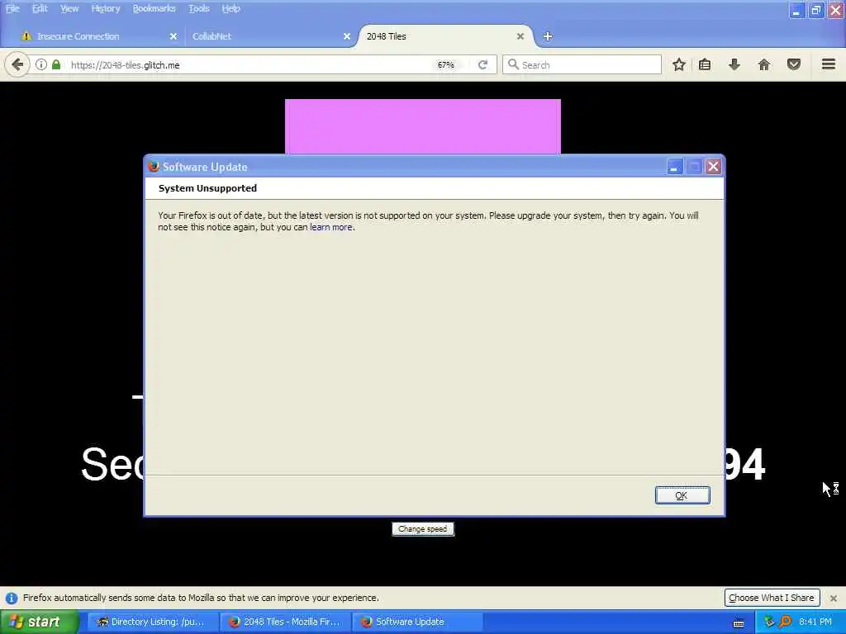This screenshot has height=634, width=846.
Task: Minimize the Software Update dialog
Action: (674, 167)
